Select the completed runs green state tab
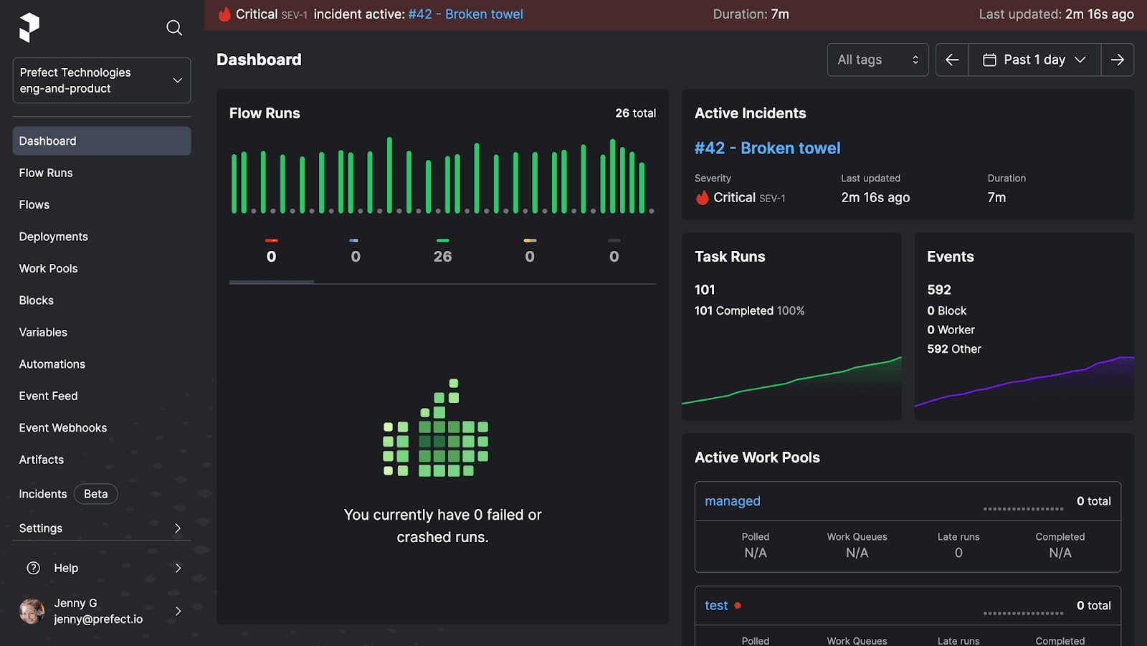1147x646 pixels. (x=442, y=251)
